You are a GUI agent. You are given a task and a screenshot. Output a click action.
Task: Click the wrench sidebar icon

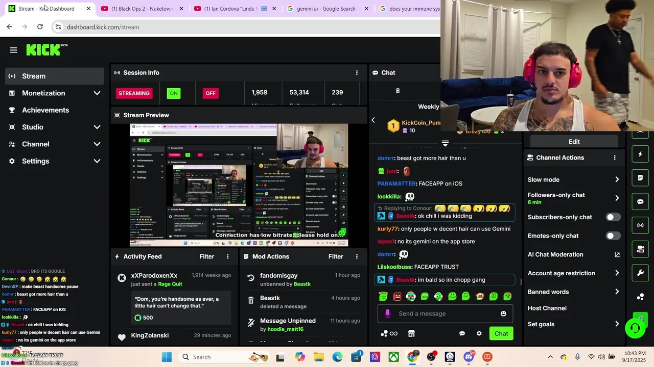click(640, 273)
